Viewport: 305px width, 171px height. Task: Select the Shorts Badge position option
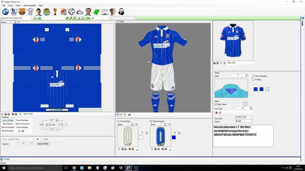click(22, 127)
